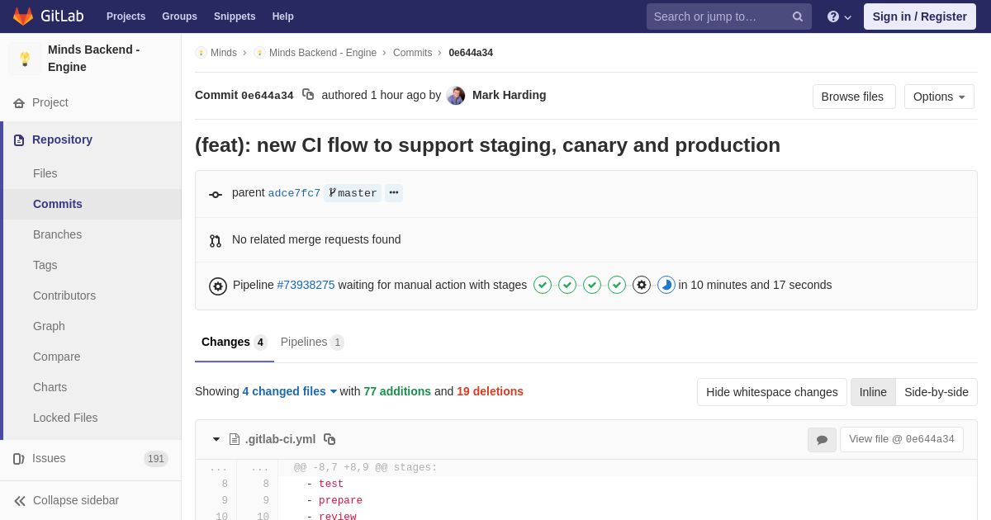Open Charts in repository sidebar

pyautogui.click(x=92, y=387)
